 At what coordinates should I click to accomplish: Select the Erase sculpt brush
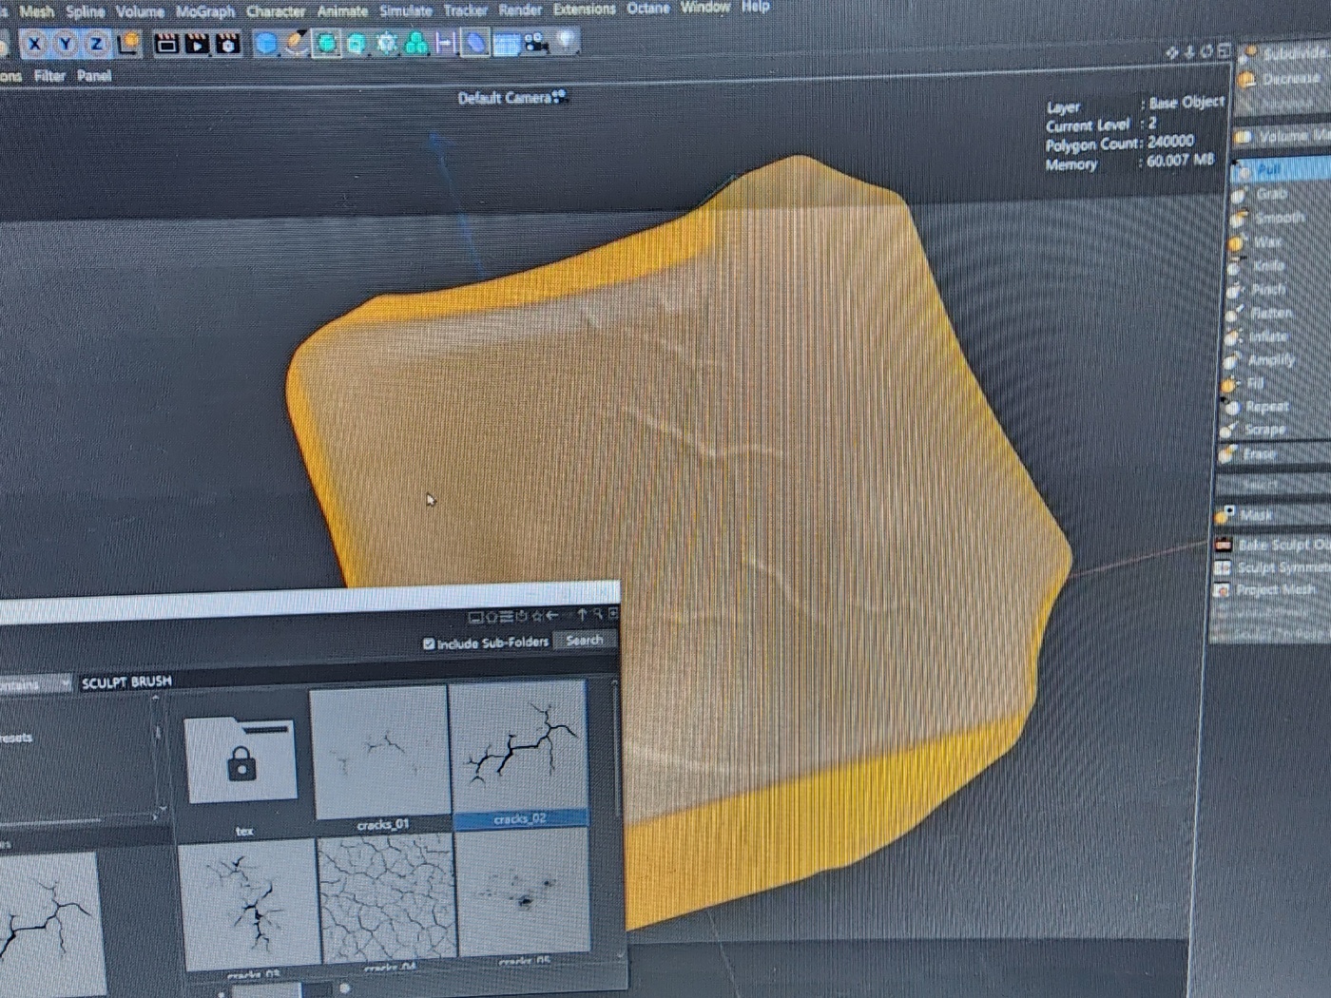[x=1273, y=454]
